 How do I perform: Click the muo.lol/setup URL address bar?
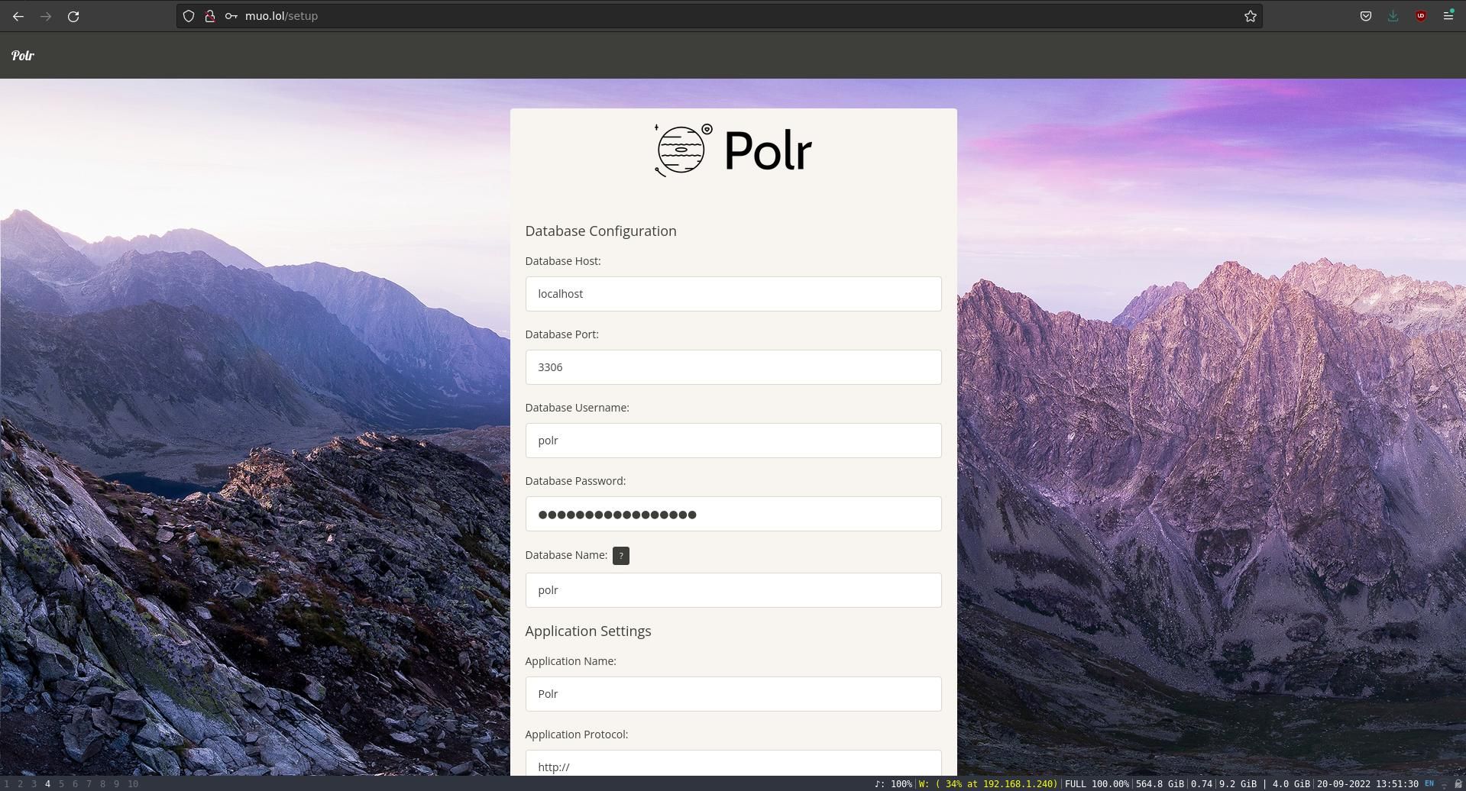tap(718, 16)
